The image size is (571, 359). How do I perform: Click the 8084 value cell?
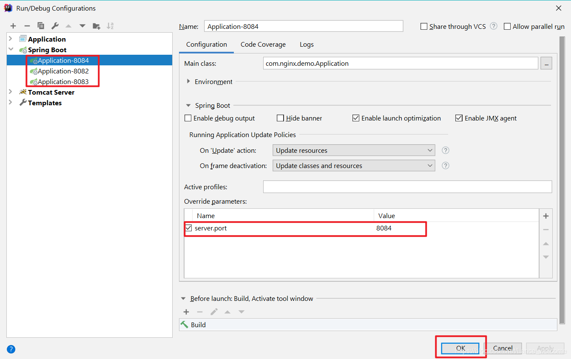[456, 228]
